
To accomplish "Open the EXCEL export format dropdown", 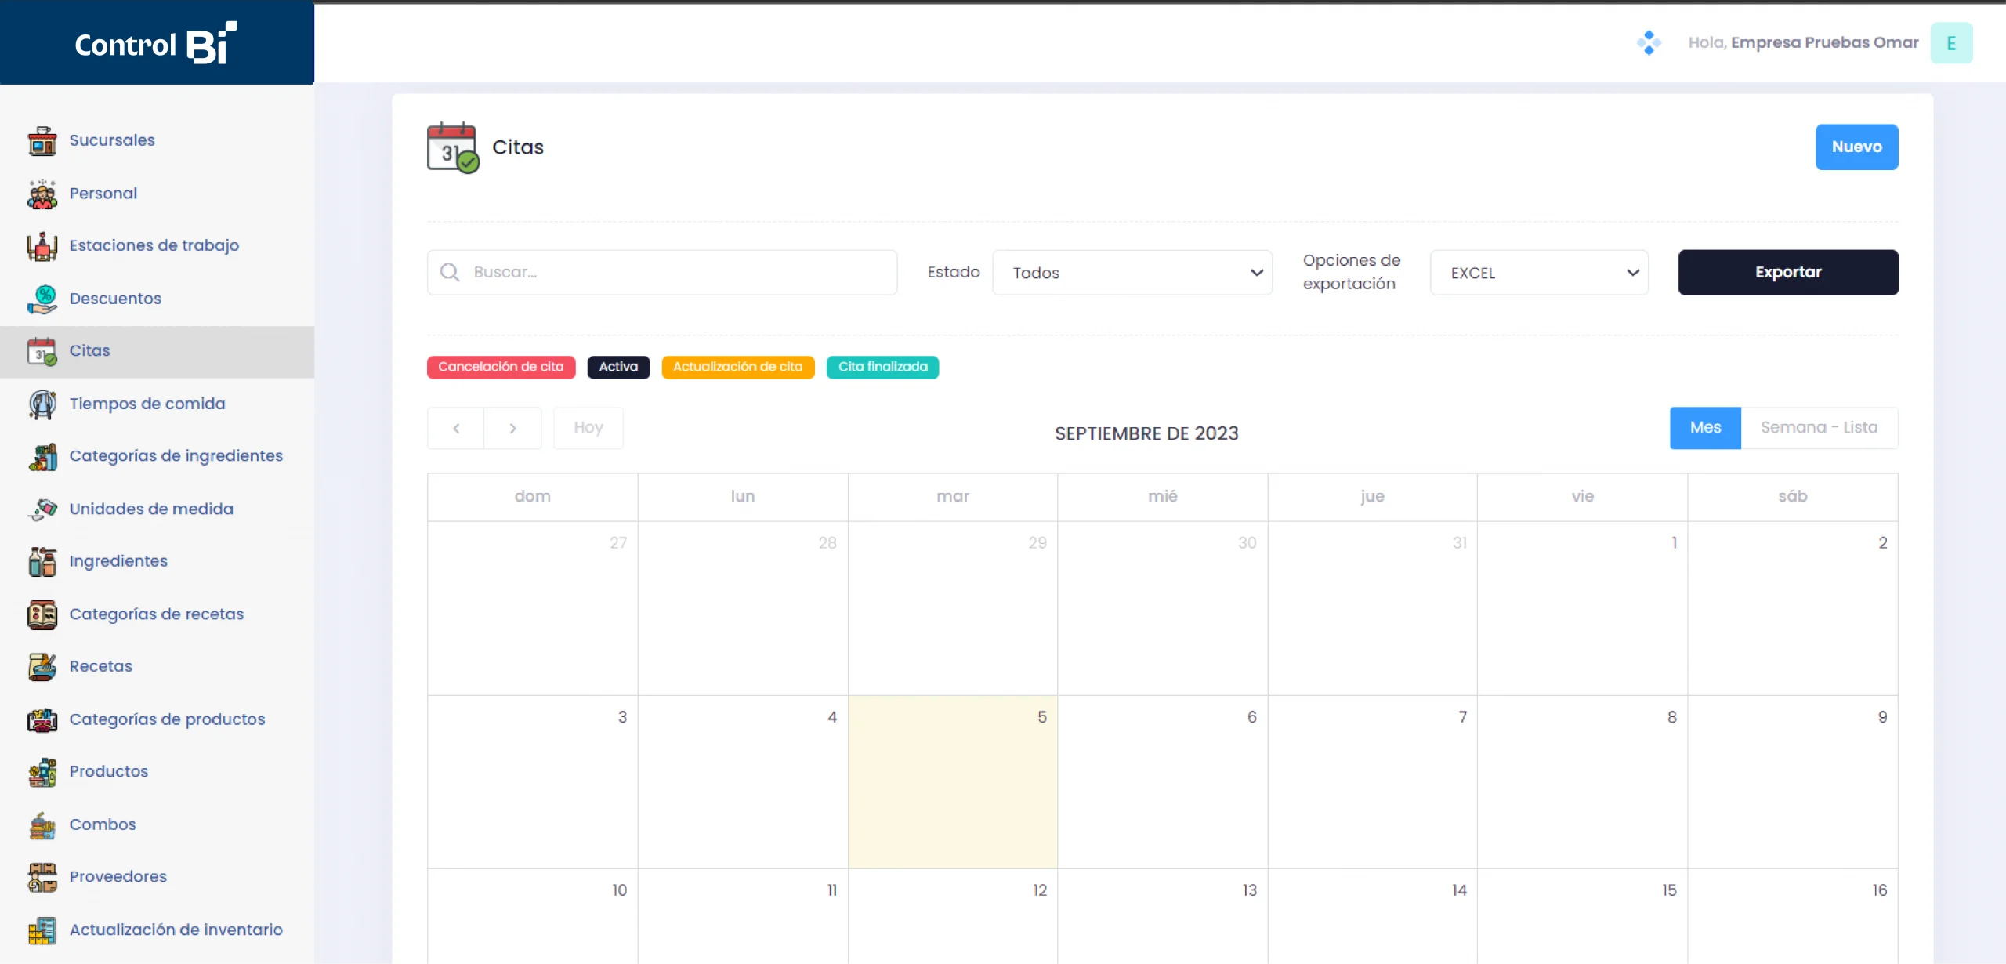I will (1539, 272).
